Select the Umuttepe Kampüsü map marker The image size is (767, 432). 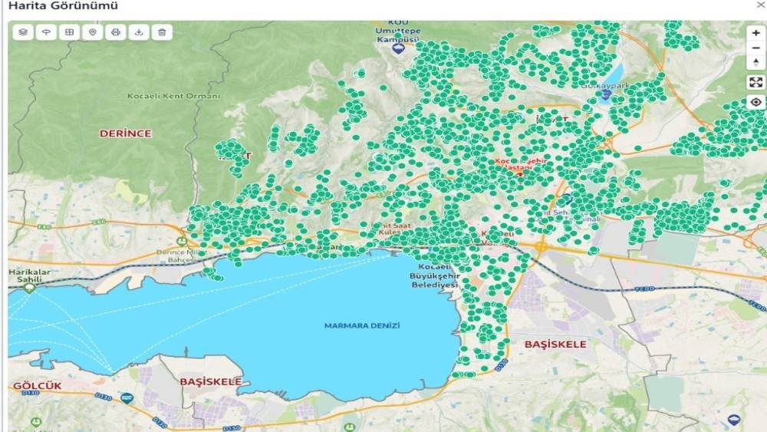[x=397, y=49]
